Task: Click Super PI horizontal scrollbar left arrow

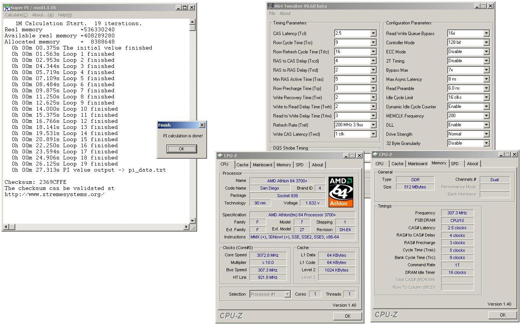Action: pos(6,227)
